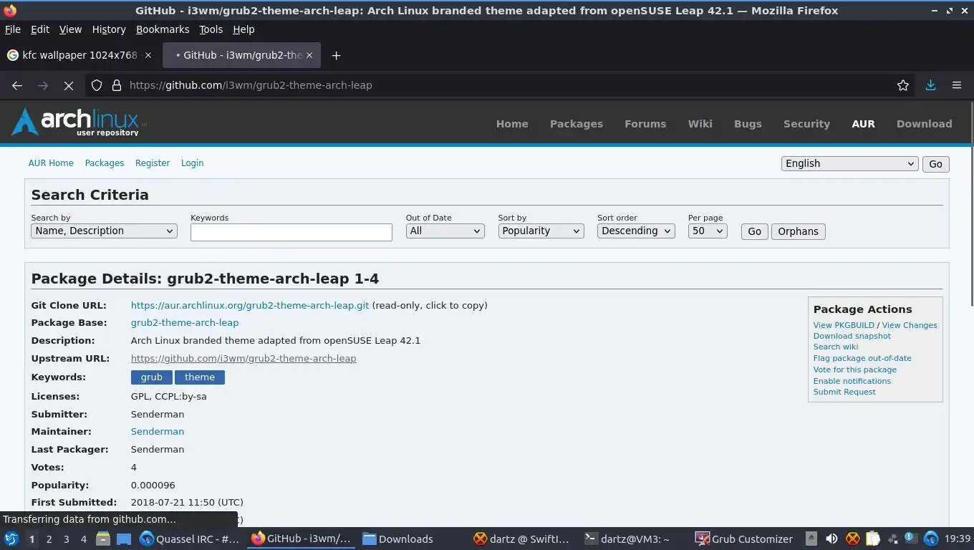Open the History menu

click(x=109, y=29)
